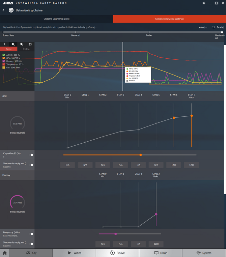Reset the graph view icon
Image resolution: width=226 pixels, height=257 pixels.
coord(30,44)
